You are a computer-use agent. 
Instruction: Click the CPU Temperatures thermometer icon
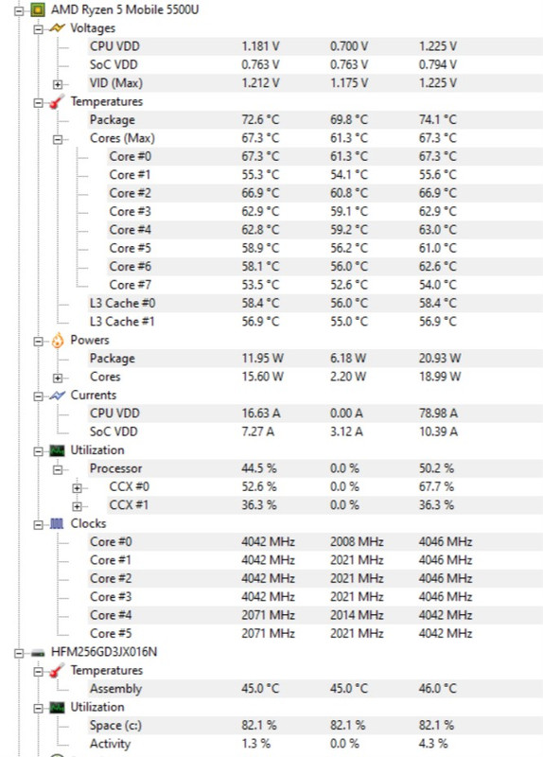[x=57, y=101]
